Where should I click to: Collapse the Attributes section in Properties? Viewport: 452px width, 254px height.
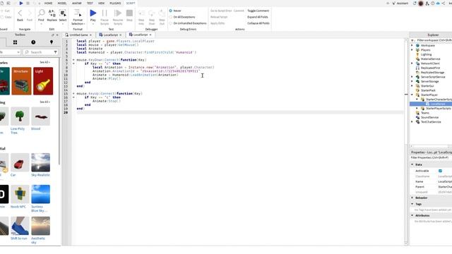pos(412,215)
